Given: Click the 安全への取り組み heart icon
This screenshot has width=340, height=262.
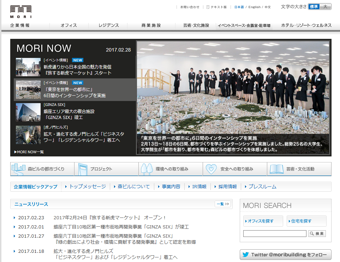Looking at the screenshot, I should tap(211, 169).
